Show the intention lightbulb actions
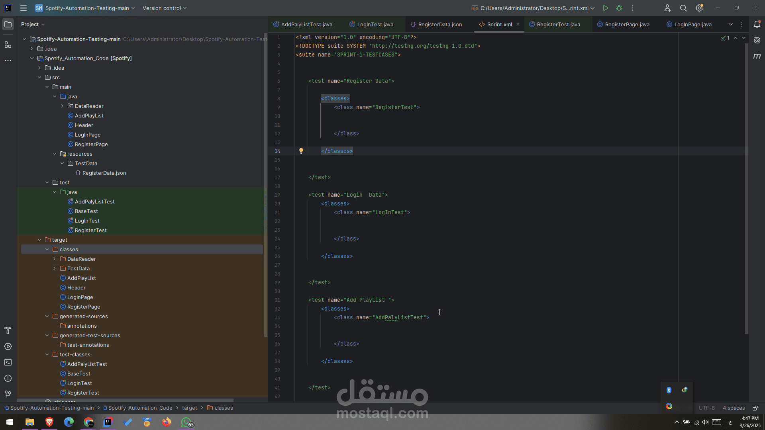Screen dimensions: 765x430 [301, 151]
